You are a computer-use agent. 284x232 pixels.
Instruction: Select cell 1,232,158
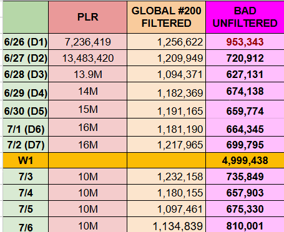pos(166,176)
